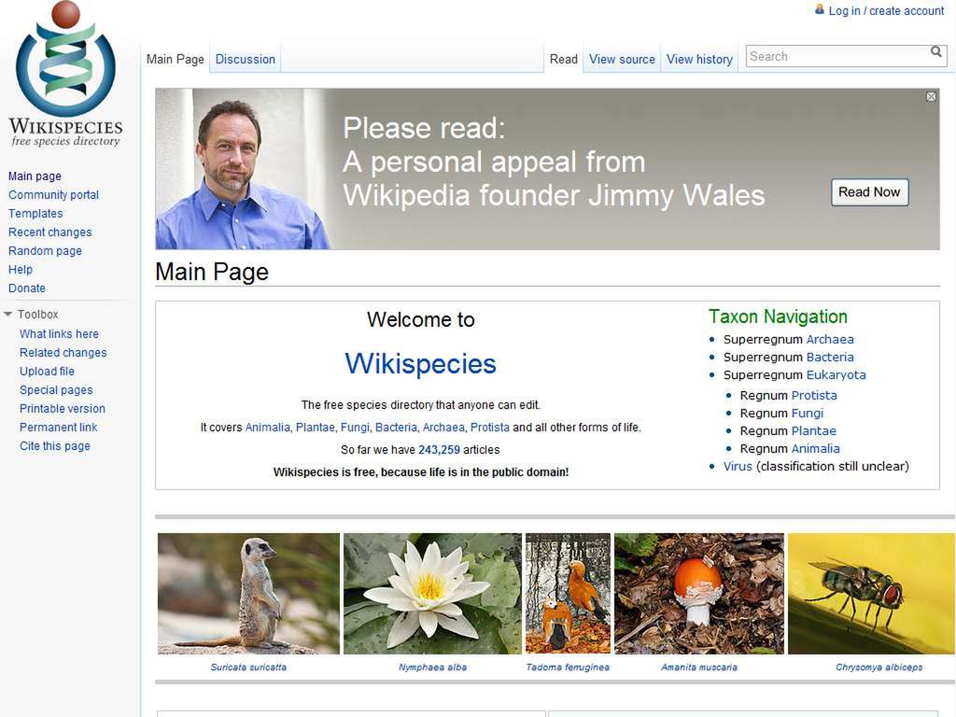Click the large Wikispecies heading link
Image resolution: width=956 pixels, height=717 pixels.
tap(421, 364)
